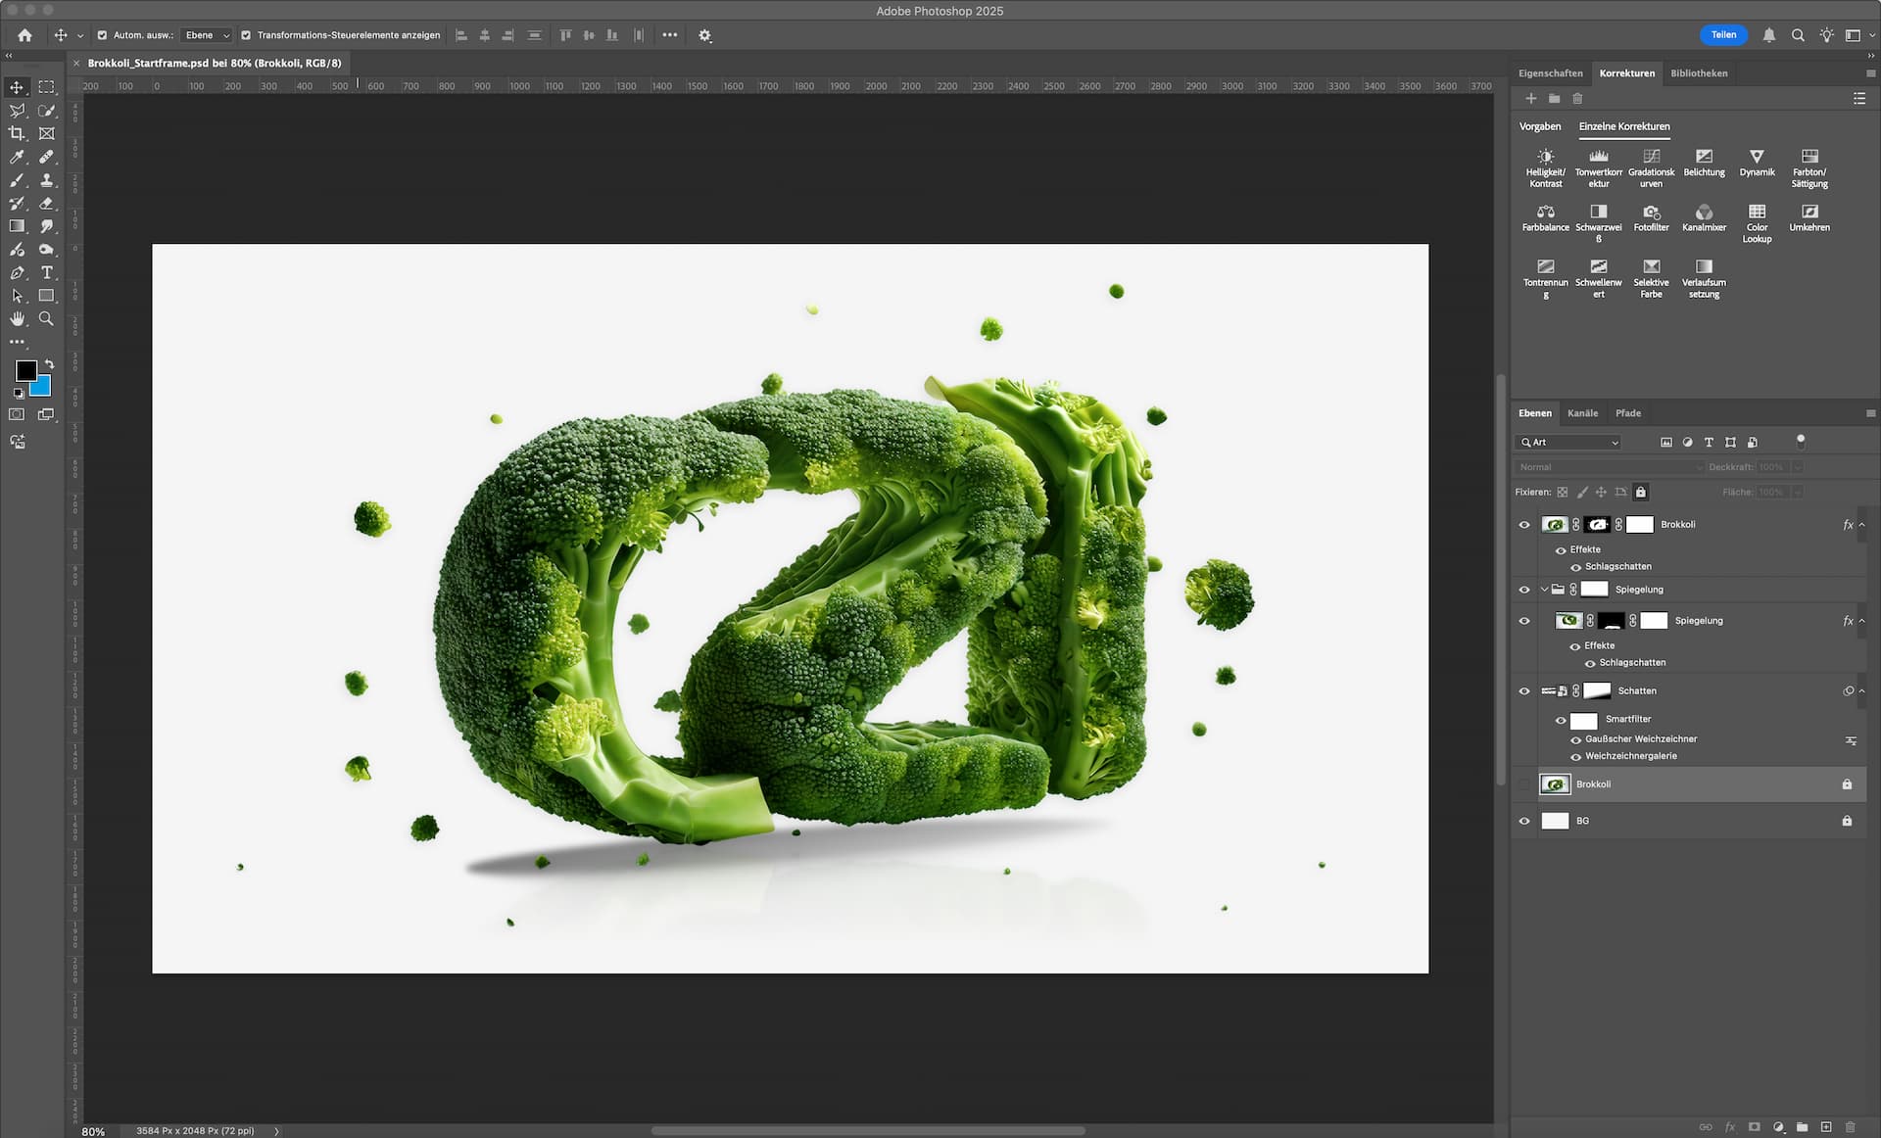1881x1138 pixels.
Task: Open the Ebene auto-select dropdown
Action: pyautogui.click(x=207, y=35)
